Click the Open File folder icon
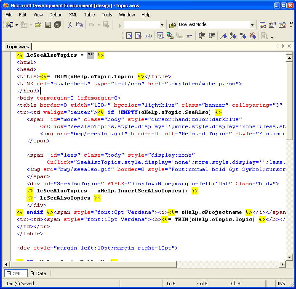Viewport: 296px width, 289px height. 38,25
